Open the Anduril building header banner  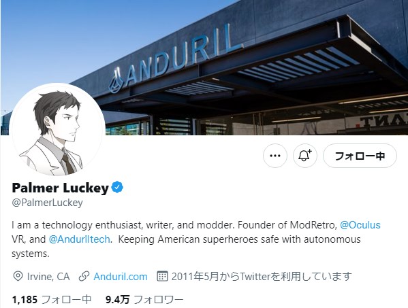point(204,67)
